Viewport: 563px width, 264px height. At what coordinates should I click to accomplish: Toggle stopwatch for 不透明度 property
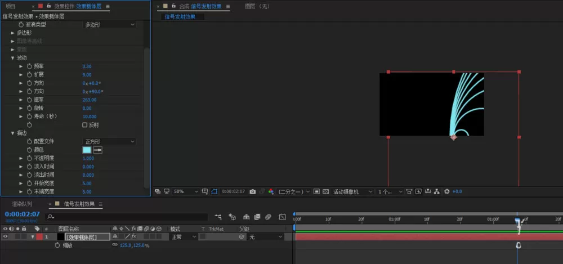point(29,158)
